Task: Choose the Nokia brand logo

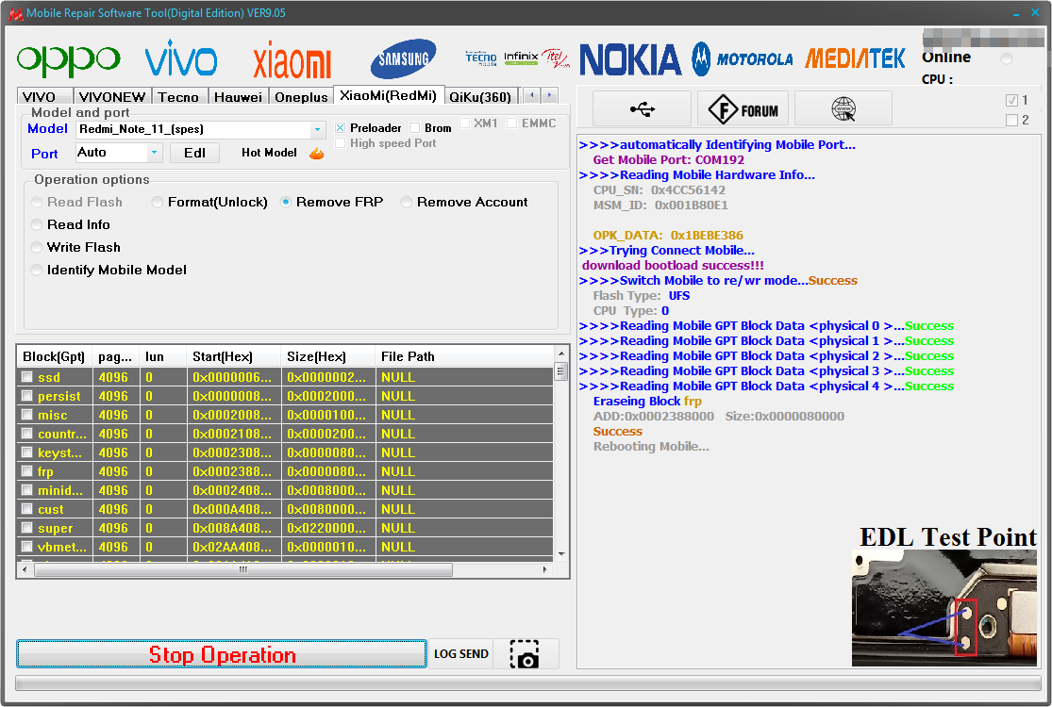Action: (x=630, y=59)
